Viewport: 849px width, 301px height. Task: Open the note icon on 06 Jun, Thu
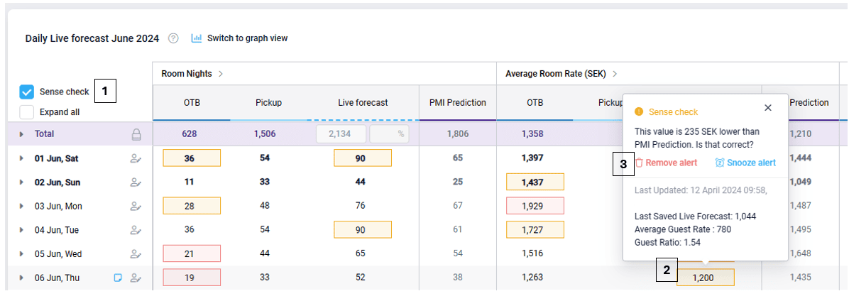tap(119, 278)
